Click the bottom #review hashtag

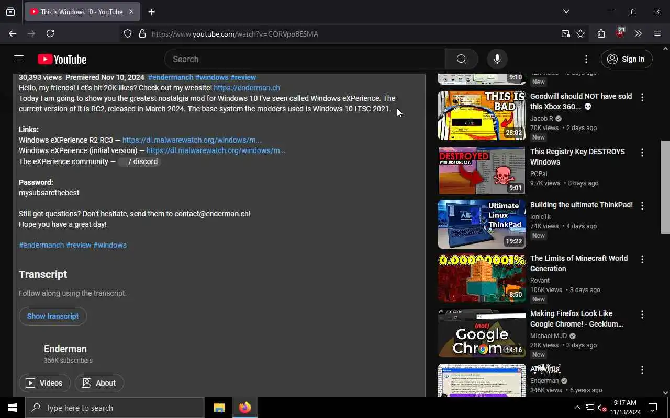pyautogui.click(x=79, y=245)
